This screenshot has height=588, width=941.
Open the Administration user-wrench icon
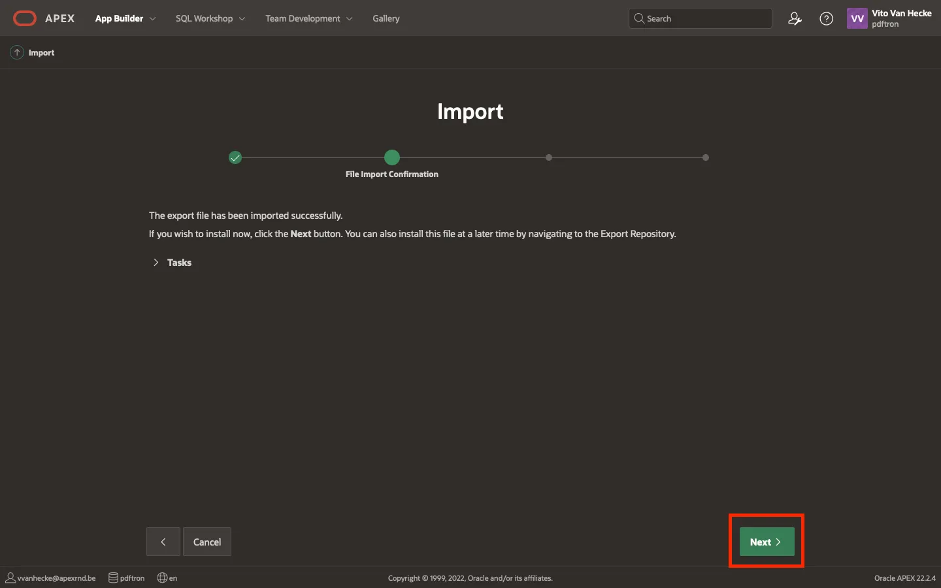pyautogui.click(x=795, y=19)
